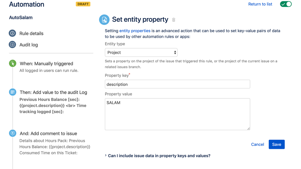Viewport: 301px width, 169px height.
Task: Open the Audit log section
Action: pyautogui.click(x=29, y=45)
